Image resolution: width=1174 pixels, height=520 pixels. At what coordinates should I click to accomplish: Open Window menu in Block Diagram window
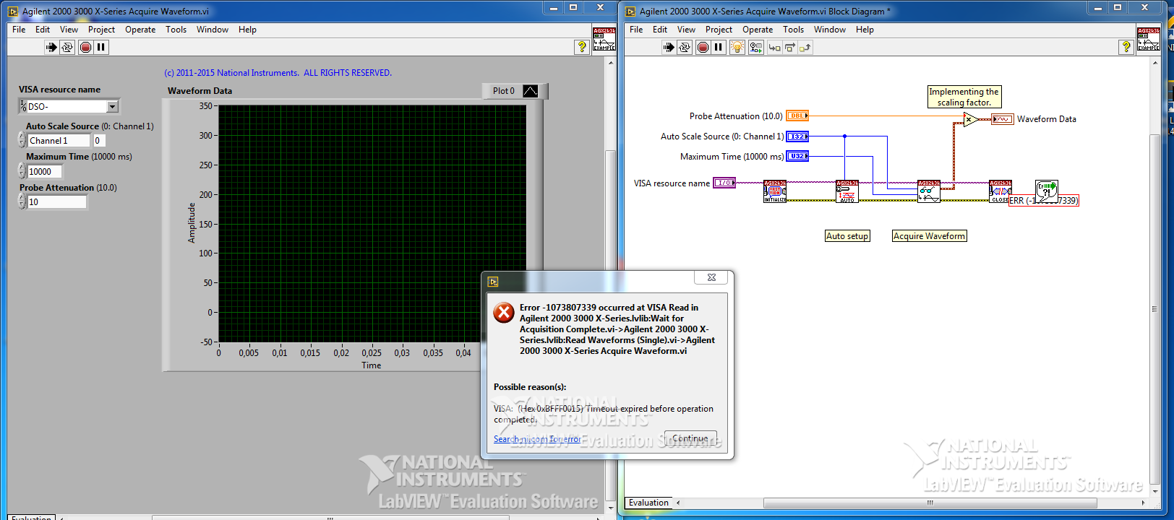click(x=830, y=30)
